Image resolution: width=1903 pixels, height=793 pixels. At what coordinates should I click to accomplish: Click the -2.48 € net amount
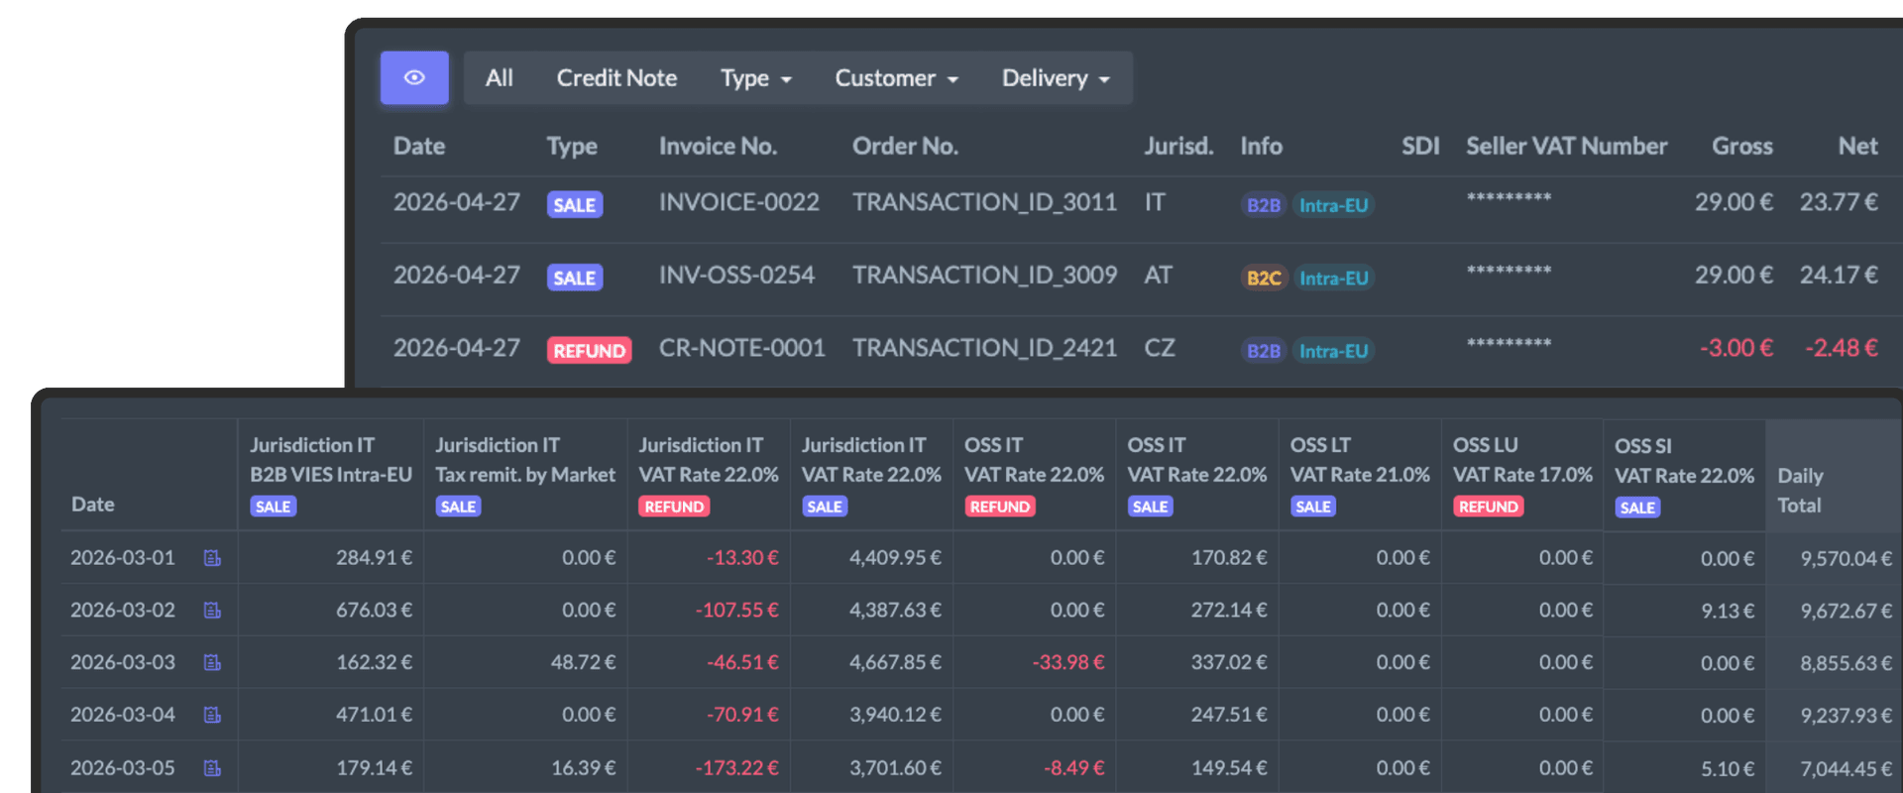click(x=1842, y=348)
